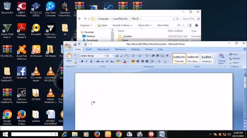
Task: Click Replace in the Editing group
Action: coord(235,58)
